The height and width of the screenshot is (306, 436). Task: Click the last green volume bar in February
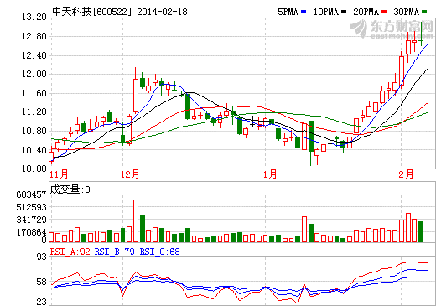(421, 231)
